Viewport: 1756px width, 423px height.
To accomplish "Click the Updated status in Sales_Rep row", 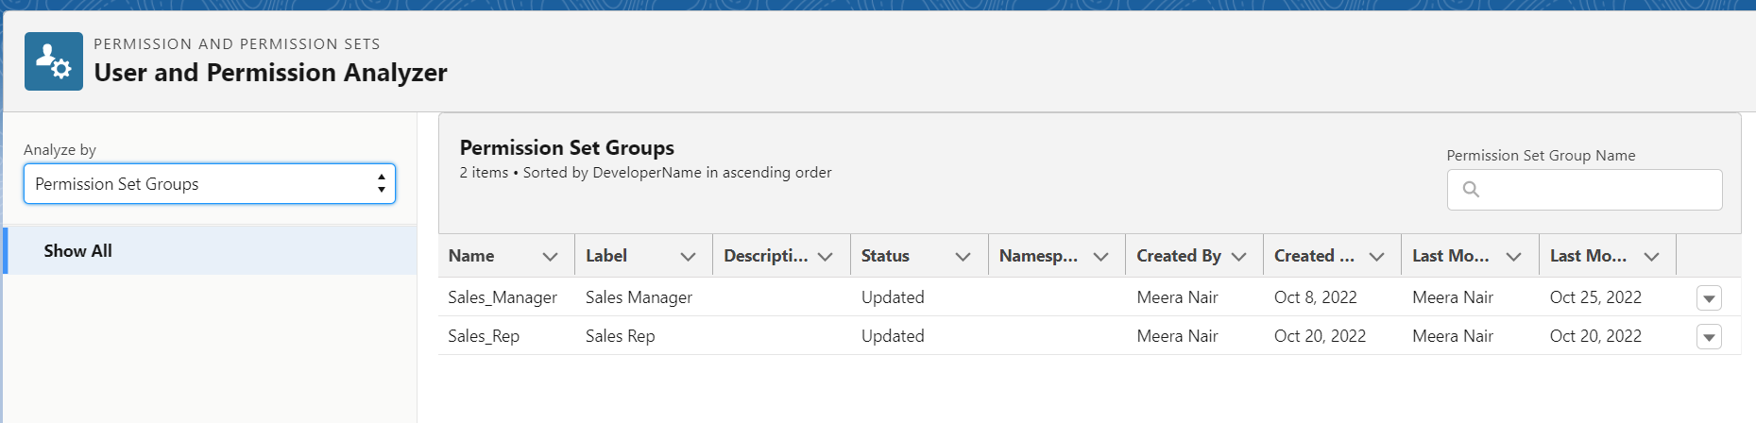I will (x=893, y=336).
